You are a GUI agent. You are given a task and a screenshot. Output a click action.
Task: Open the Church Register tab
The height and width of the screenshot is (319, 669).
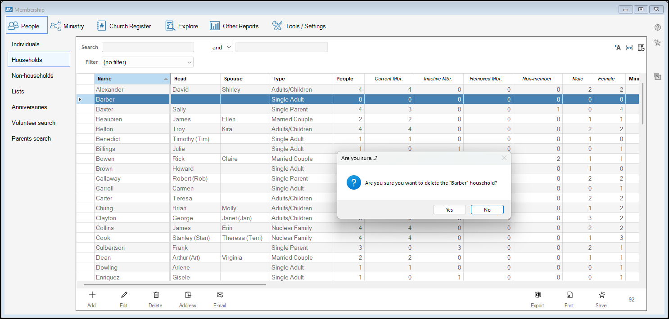124,26
